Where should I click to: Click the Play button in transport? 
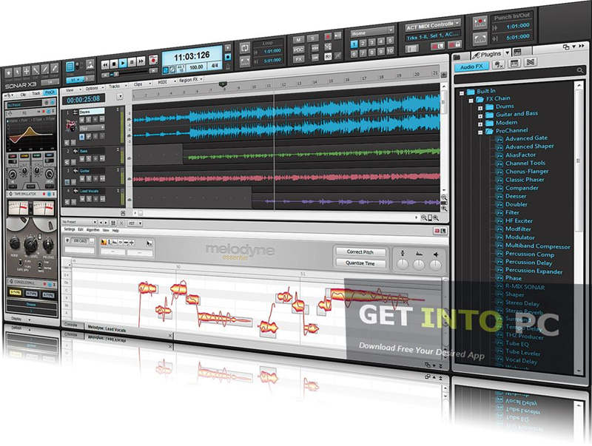[123, 63]
